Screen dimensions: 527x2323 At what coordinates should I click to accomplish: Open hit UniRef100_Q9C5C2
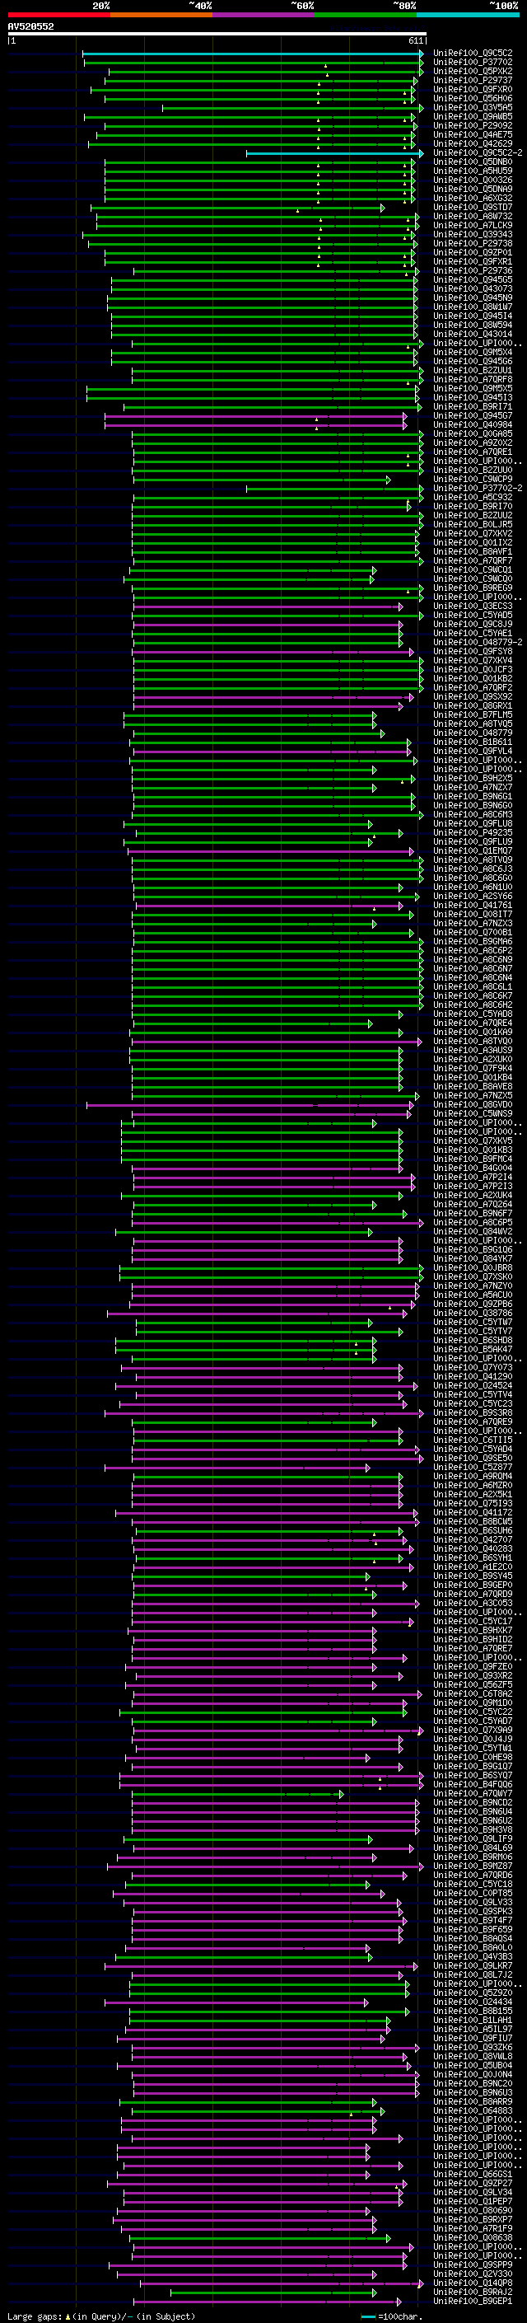tap(472, 54)
